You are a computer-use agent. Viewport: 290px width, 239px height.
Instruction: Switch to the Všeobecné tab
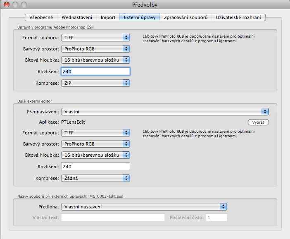click(x=41, y=17)
